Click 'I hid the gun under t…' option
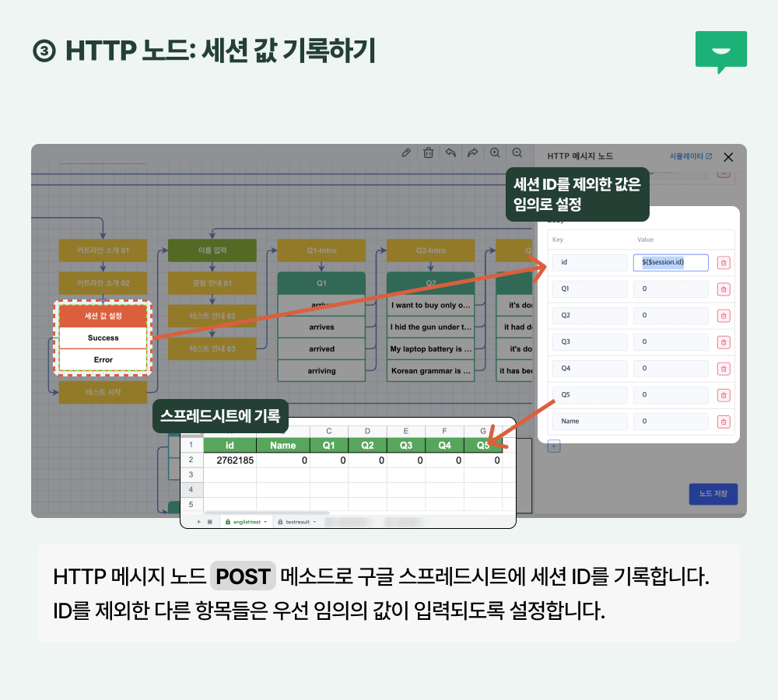The image size is (778, 700). pyautogui.click(x=431, y=327)
